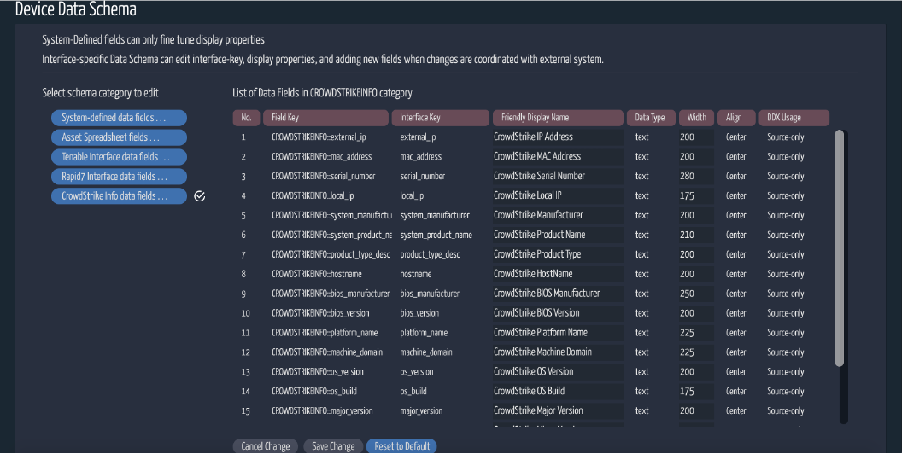Click the Width column header
This screenshot has width=902, height=454.
coord(697,118)
